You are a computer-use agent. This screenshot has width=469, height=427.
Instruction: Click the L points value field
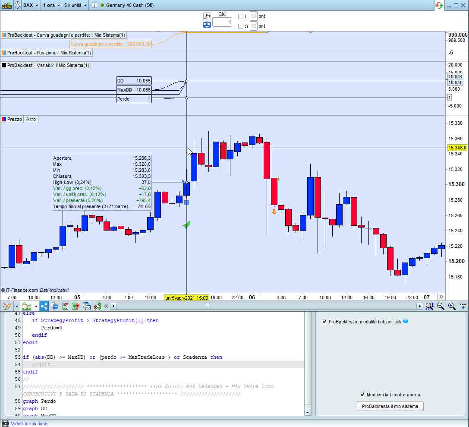[253, 16]
